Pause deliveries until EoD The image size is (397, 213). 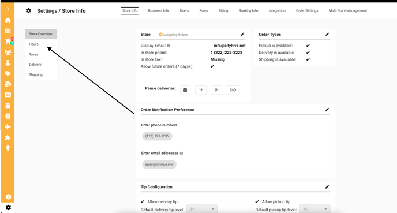coord(233,90)
